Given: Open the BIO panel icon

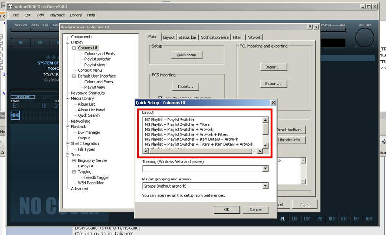Looking at the screenshot, I should pos(331,219).
